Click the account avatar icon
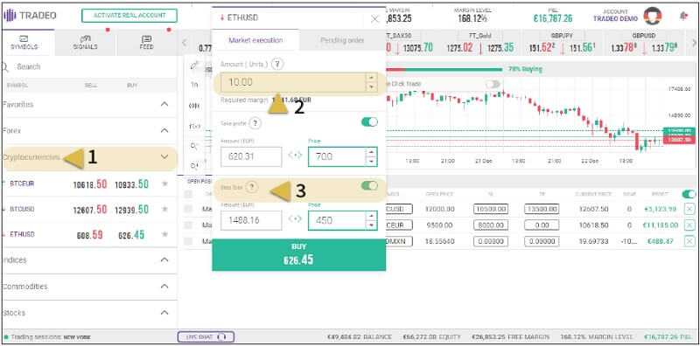Screen dimensions: 700x346 coord(652,17)
